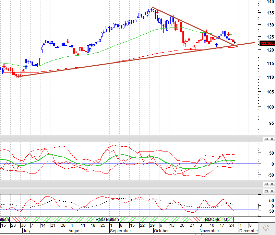The image size is (276, 235).
Task: Maximize the first oscillator indicator pane
Action: [266, 139]
